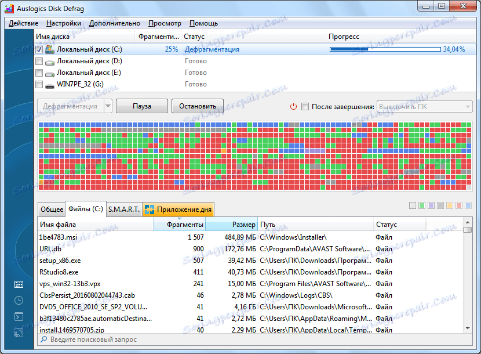Open the Выключить ПК dropdown
481x354 pixels.
click(425, 107)
